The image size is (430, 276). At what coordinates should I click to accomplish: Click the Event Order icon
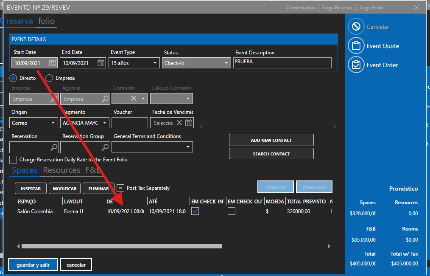(356, 65)
